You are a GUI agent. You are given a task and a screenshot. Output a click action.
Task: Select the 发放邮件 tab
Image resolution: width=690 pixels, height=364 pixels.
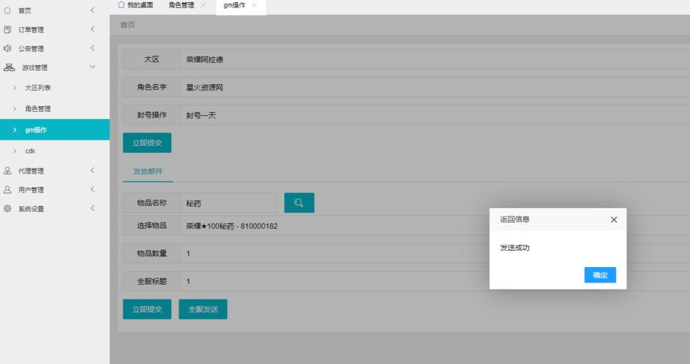point(148,172)
